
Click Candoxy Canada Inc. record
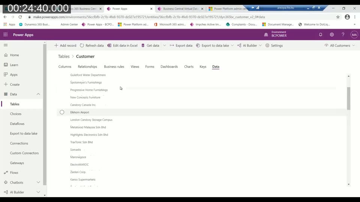coord(83,105)
